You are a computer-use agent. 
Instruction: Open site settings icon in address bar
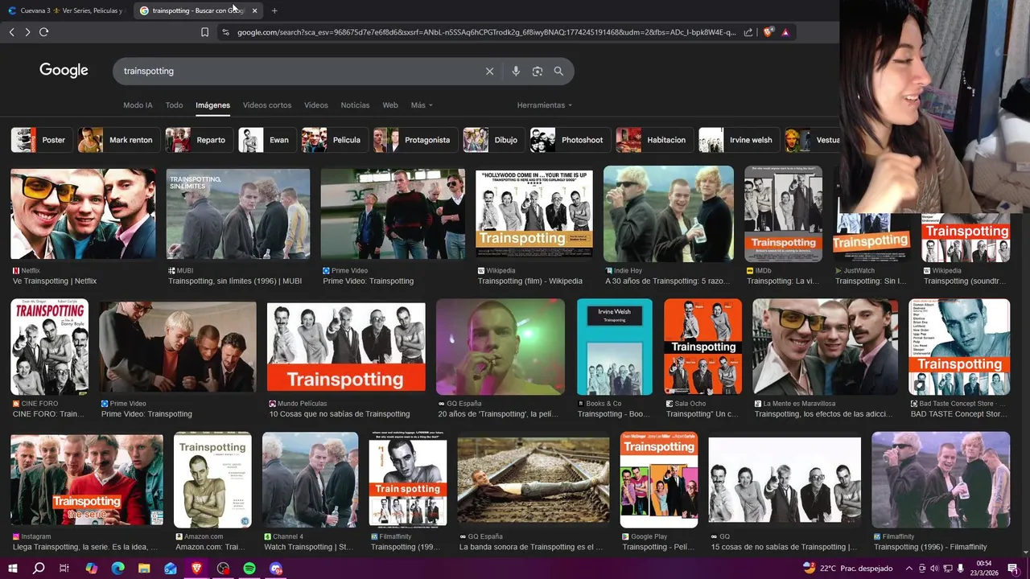tap(225, 32)
